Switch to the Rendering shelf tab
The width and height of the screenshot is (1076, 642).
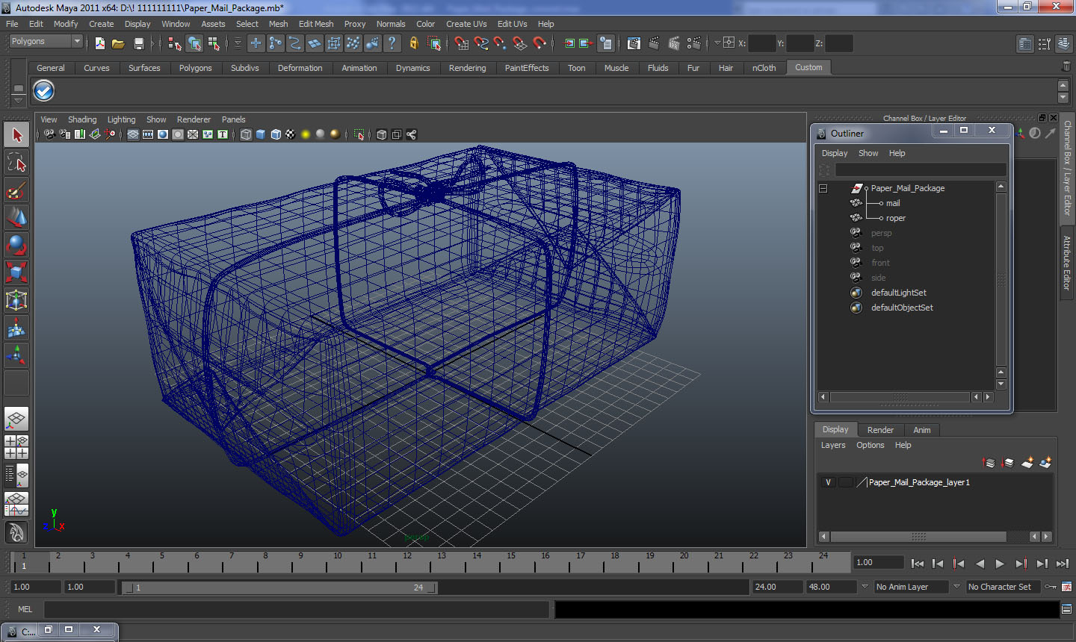tap(467, 68)
